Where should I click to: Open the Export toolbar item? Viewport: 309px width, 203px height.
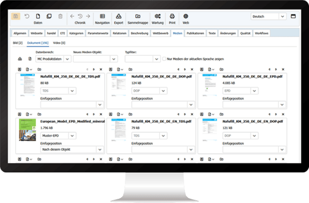119,19
